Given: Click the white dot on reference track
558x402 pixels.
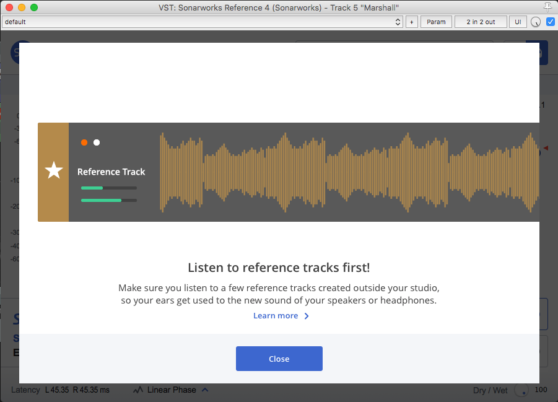Looking at the screenshot, I should point(97,142).
